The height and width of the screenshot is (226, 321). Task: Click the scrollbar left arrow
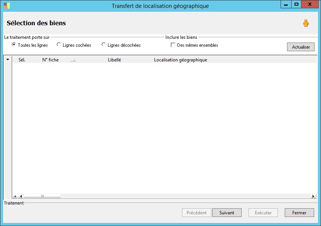[x=21, y=196]
